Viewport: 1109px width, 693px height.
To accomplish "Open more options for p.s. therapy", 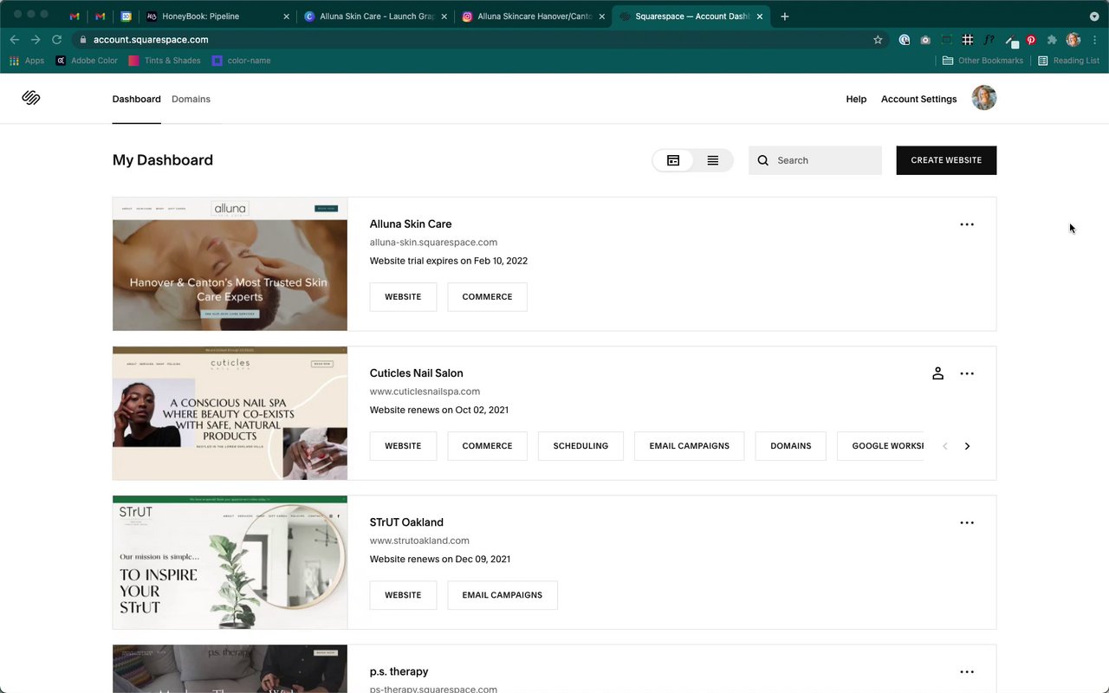I will point(967,671).
